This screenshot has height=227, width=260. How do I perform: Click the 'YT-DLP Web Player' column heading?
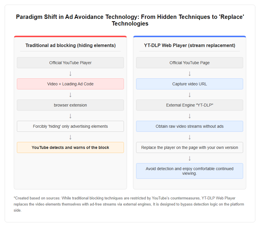190,45
